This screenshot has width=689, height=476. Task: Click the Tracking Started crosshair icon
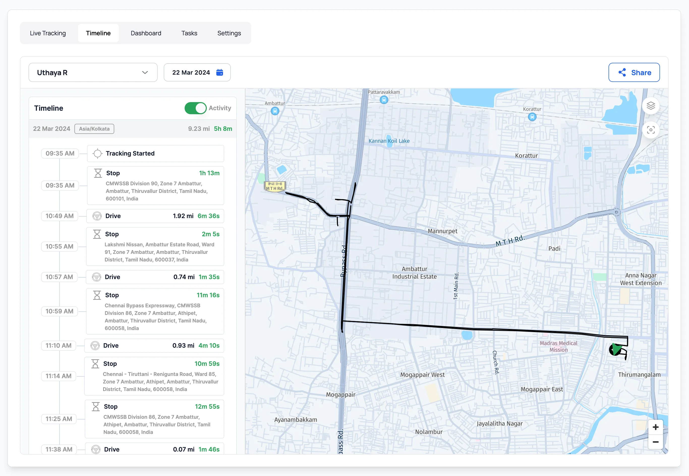(x=97, y=154)
